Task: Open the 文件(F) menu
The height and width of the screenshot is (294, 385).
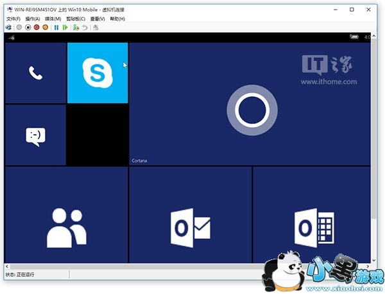Action: coord(13,19)
